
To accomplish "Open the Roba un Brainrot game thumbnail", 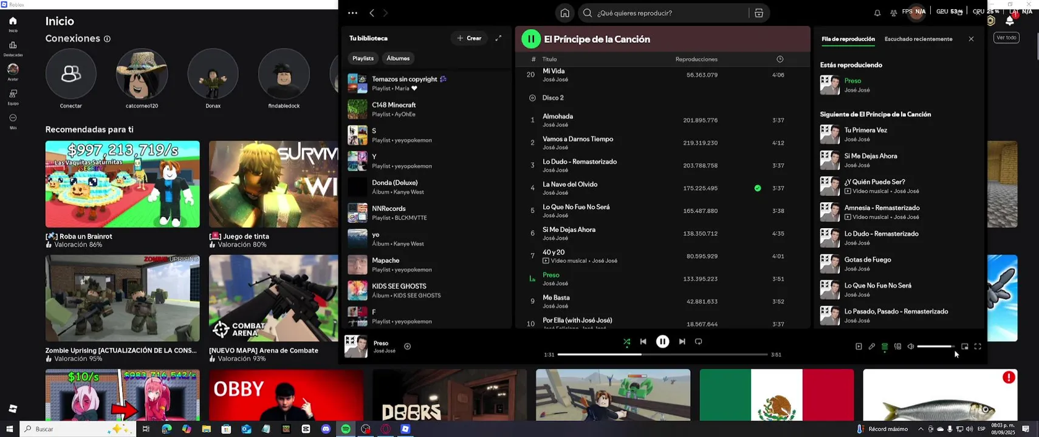I will click(x=122, y=184).
